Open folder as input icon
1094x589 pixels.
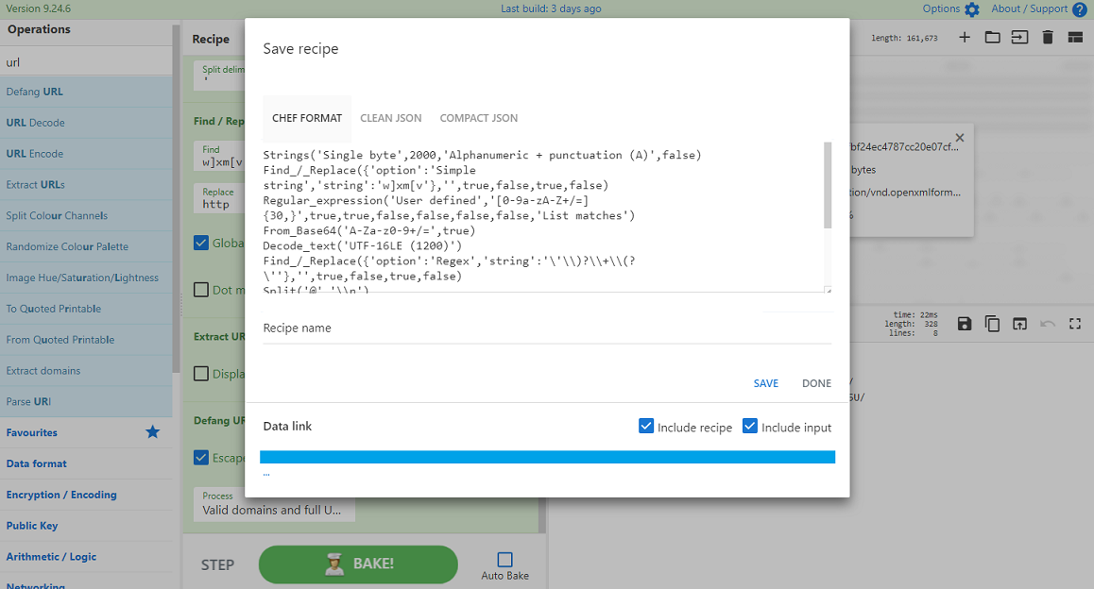(x=992, y=38)
